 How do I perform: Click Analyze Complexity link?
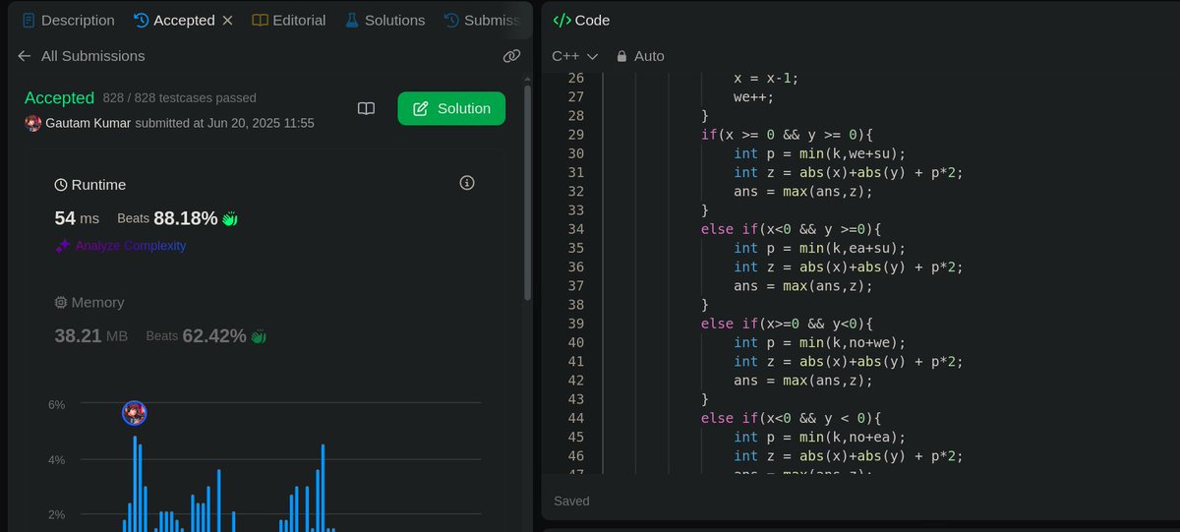[131, 246]
